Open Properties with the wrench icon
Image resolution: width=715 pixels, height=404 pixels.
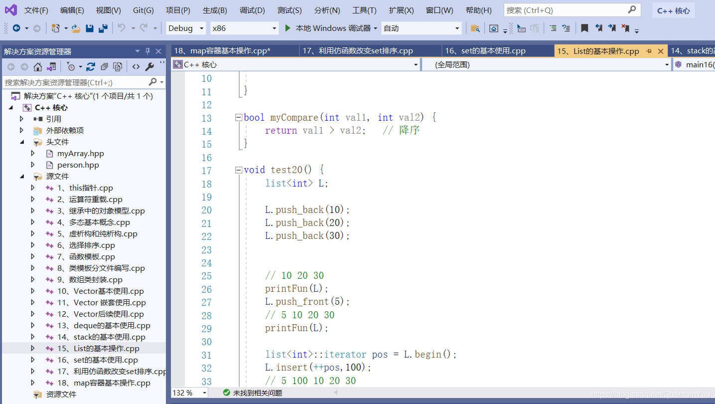tap(149, 67)
